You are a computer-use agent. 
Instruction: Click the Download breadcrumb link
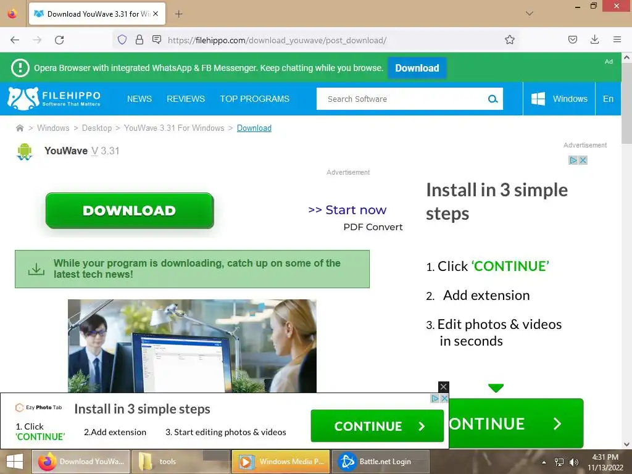click(254, 128)
